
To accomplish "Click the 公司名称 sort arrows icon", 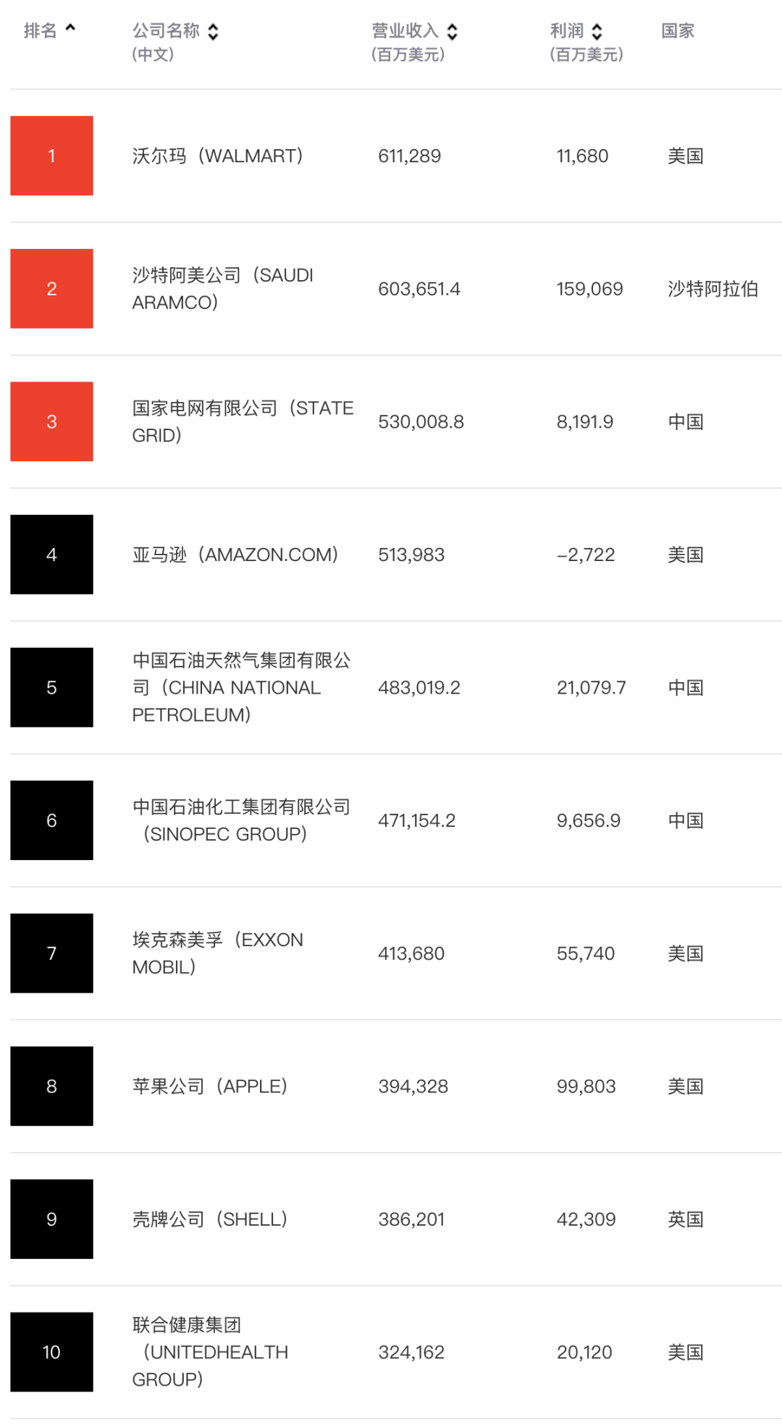I will point(213,31).
